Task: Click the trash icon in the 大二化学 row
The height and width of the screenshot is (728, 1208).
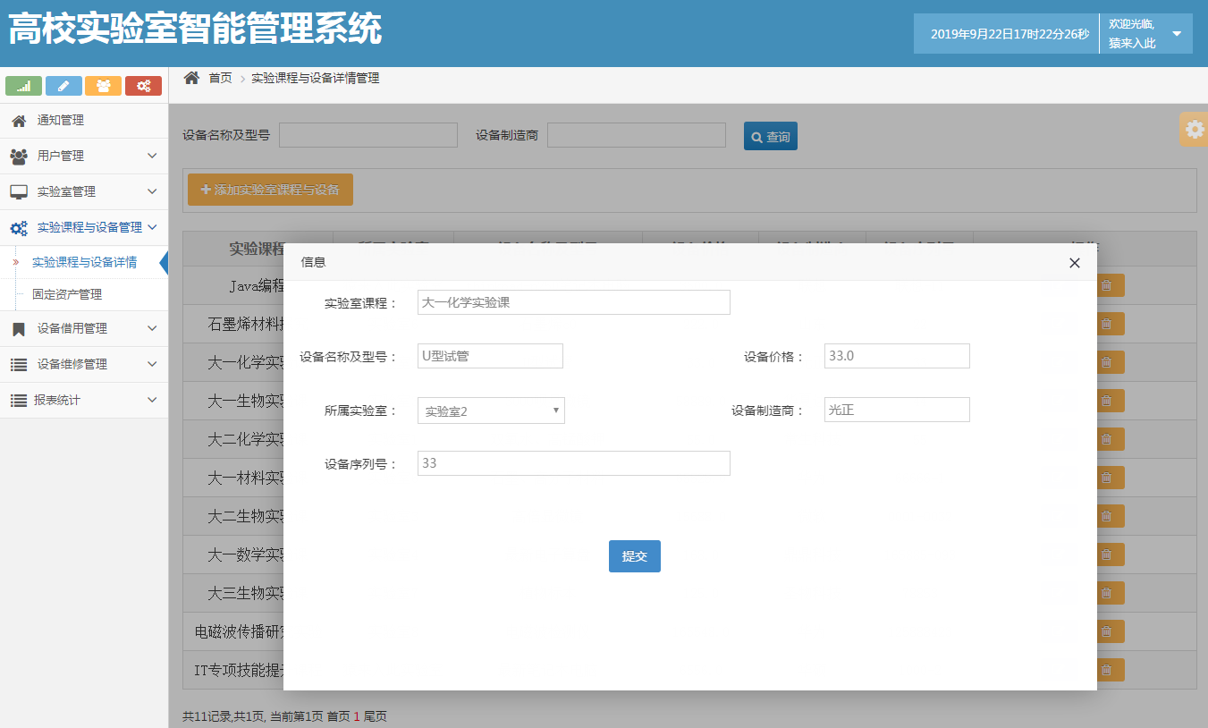Action: click(1107, 439)
